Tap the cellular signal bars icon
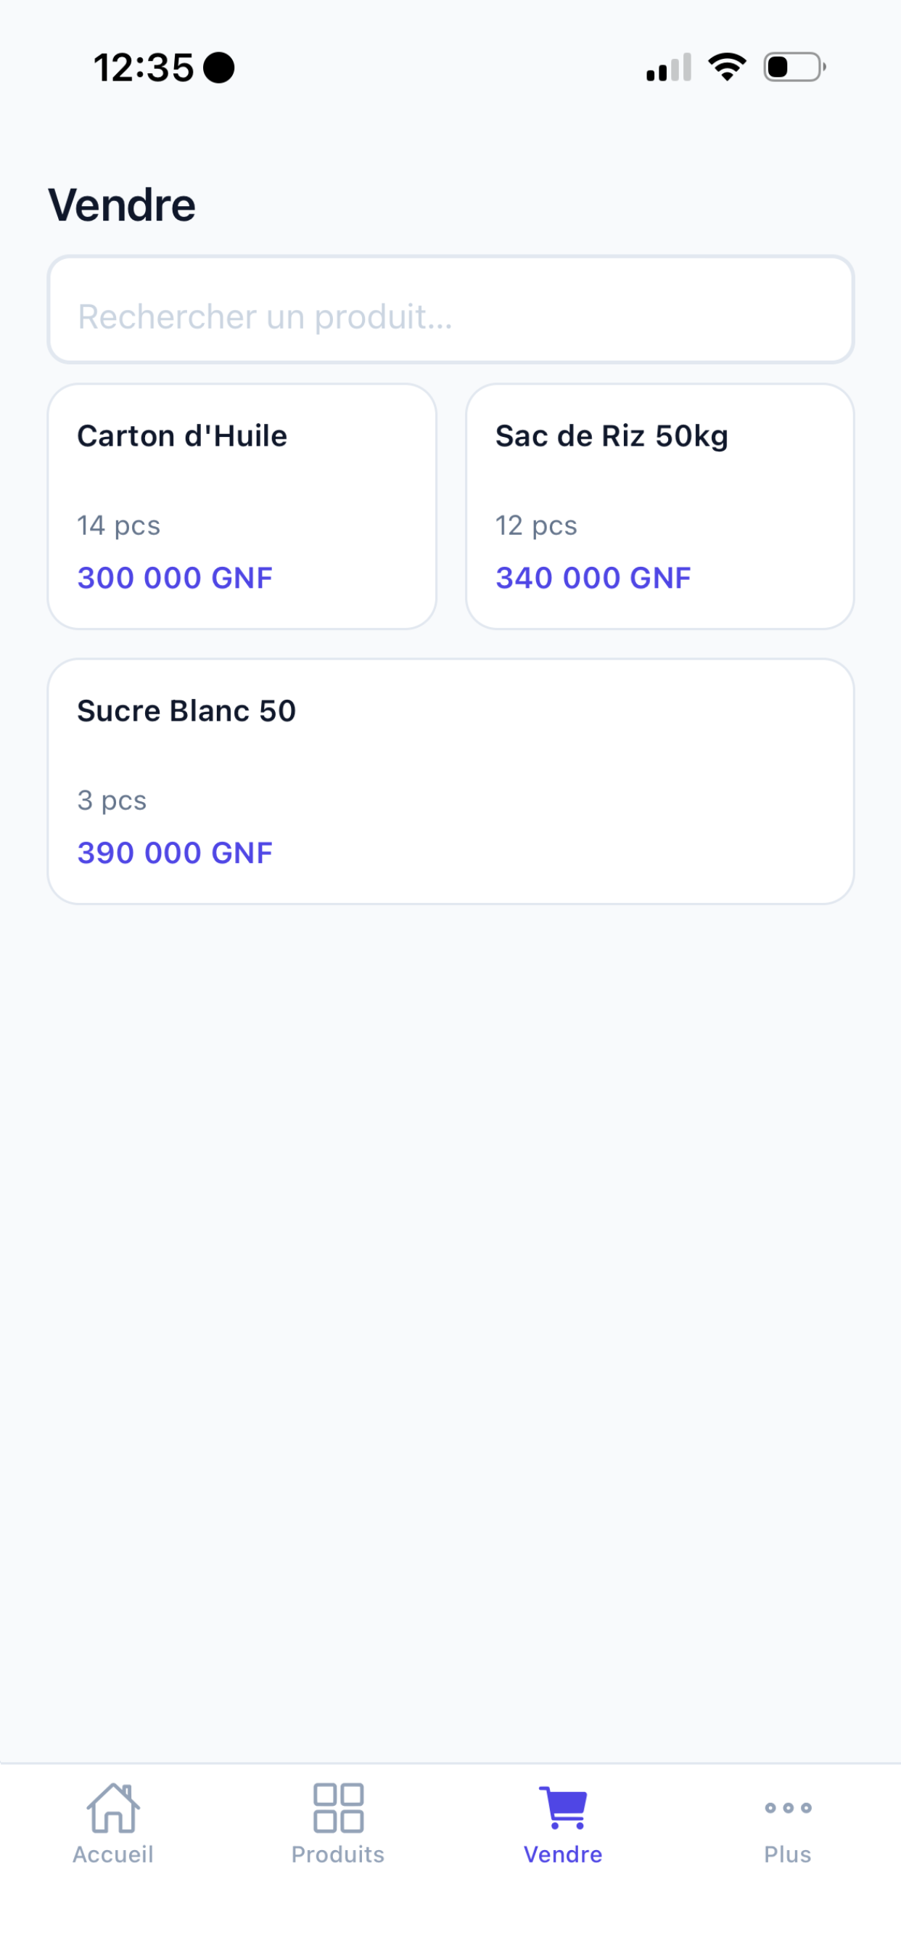 [x=669, y=68]
